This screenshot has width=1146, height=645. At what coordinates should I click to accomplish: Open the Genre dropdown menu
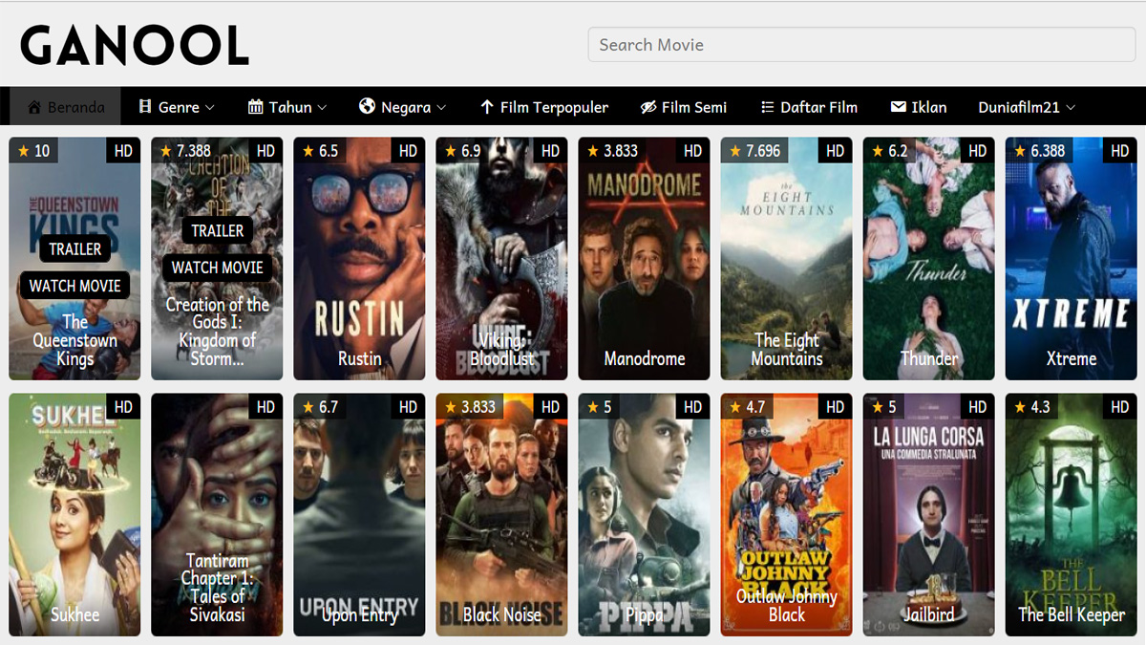pos(176,107)
